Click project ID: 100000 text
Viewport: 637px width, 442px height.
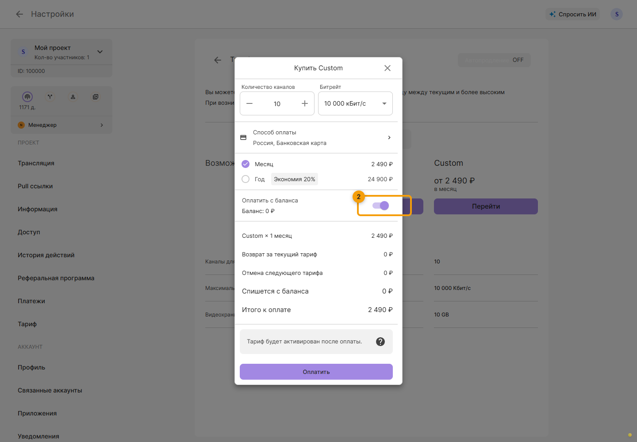pos(31,71)
